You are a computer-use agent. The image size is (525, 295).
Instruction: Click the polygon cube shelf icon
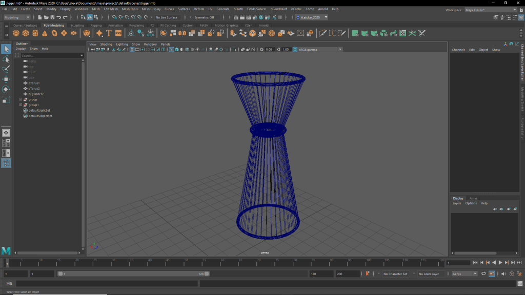(x=26, y=33)
